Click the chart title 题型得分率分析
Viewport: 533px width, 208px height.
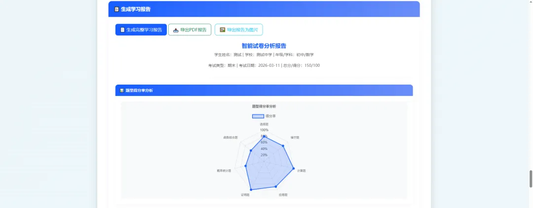[264, 106]
